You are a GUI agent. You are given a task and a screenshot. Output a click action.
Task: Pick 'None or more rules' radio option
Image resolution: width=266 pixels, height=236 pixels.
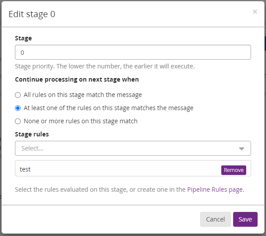(x=18, y=121)
